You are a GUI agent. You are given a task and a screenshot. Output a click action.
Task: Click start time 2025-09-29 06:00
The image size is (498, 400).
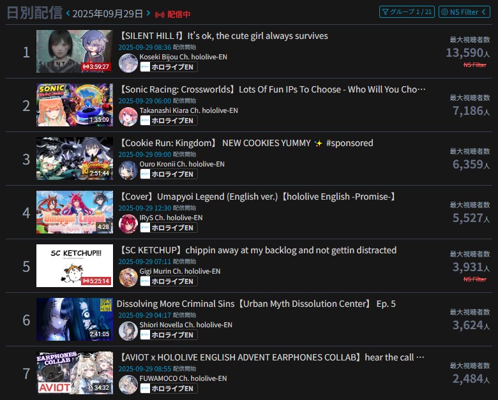pos(145,101)
